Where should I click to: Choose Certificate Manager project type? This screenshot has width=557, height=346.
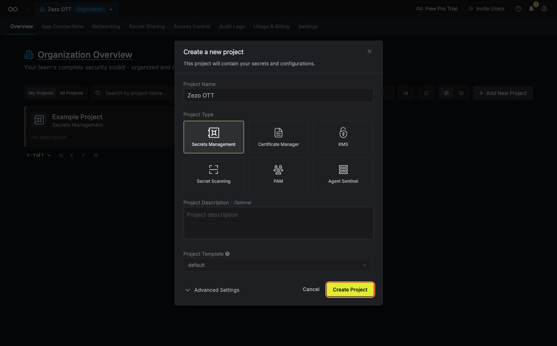tap(278, 137)
